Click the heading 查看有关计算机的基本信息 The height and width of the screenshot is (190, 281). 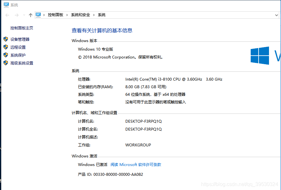click(x=102, y=30)
